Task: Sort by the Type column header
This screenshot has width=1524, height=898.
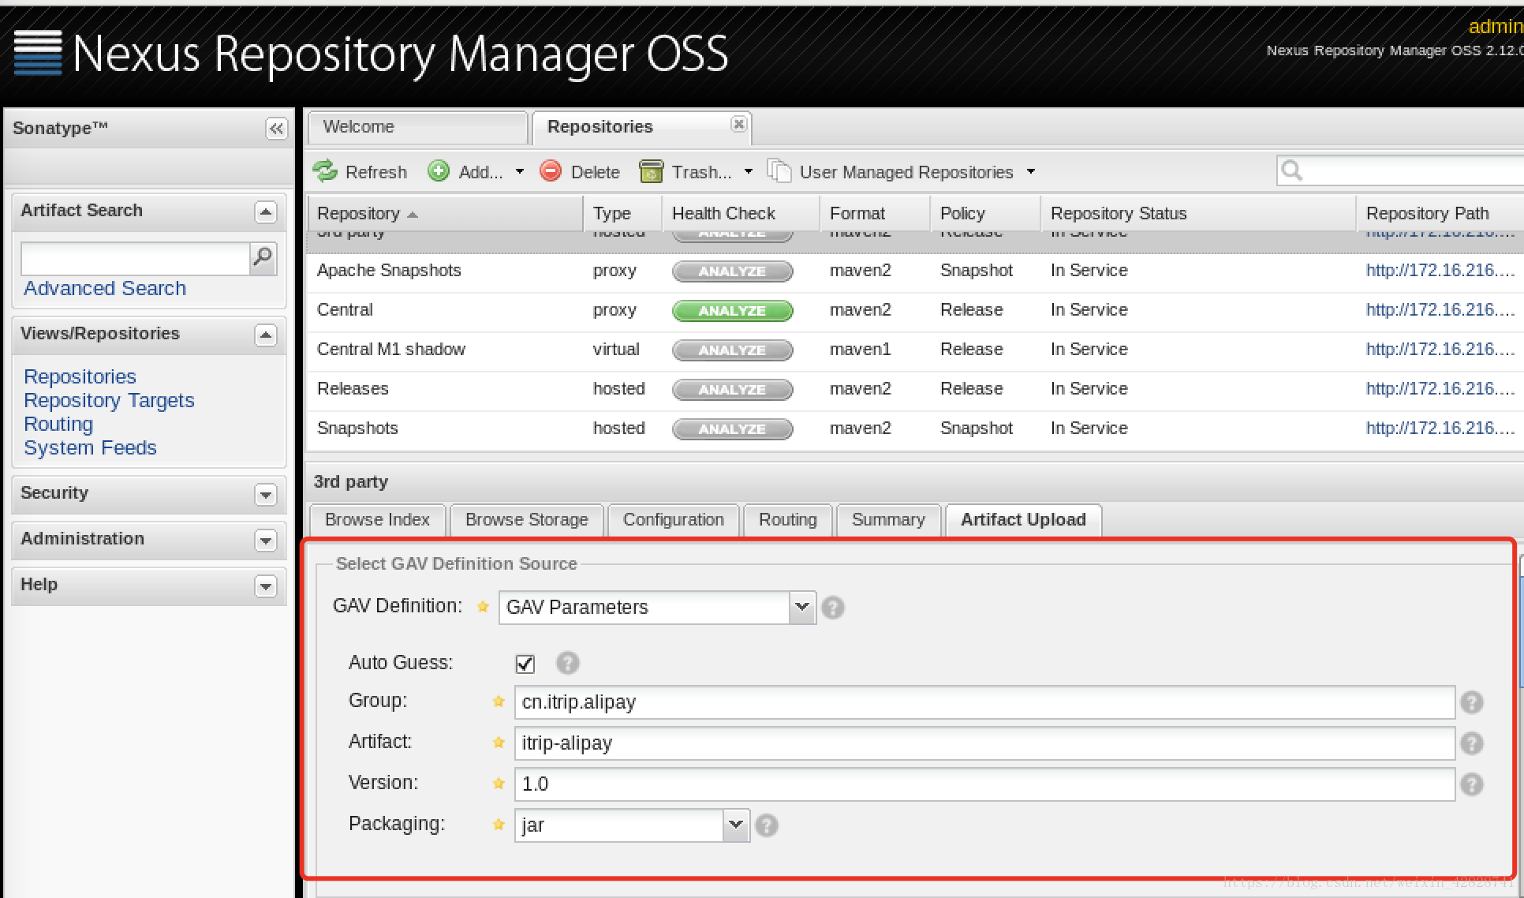Action: tap(622, 213)
